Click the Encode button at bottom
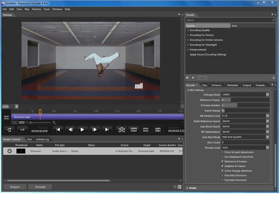The height and width of the screenshot is (197, 280). click(x=40, y=187)
